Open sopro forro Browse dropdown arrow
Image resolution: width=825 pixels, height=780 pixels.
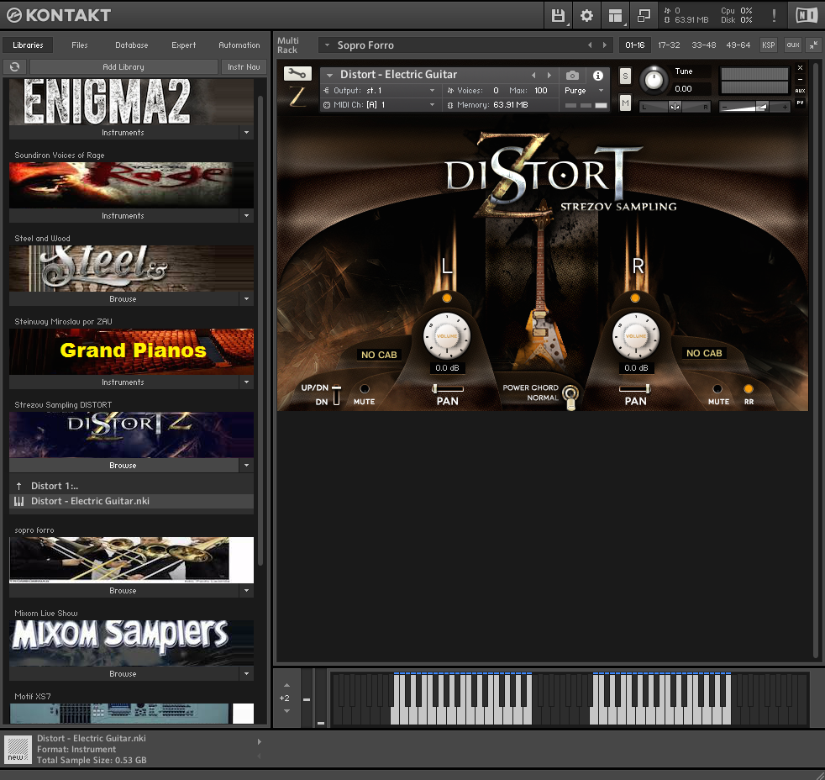(x=246, y=591)
